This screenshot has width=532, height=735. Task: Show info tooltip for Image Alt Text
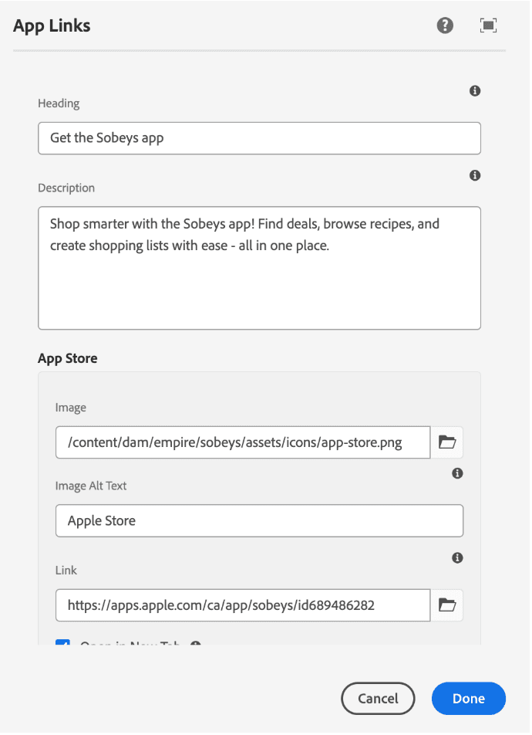point(457,473)
